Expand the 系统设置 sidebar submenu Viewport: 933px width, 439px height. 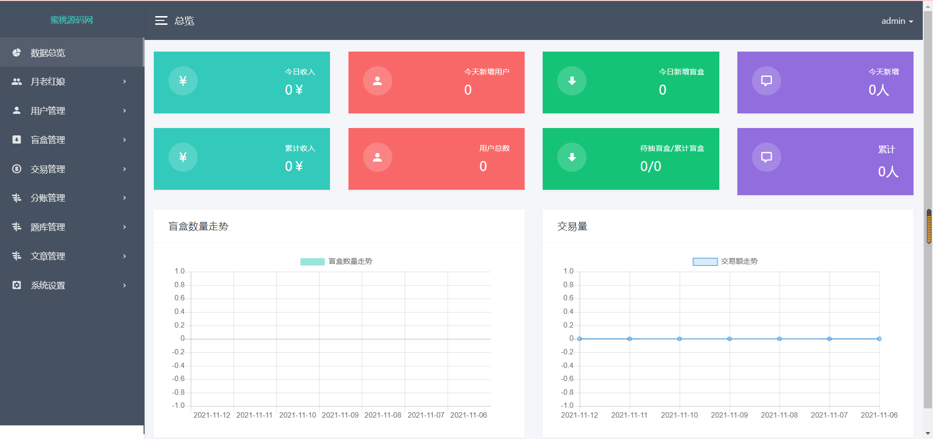(x=72, y=286)
